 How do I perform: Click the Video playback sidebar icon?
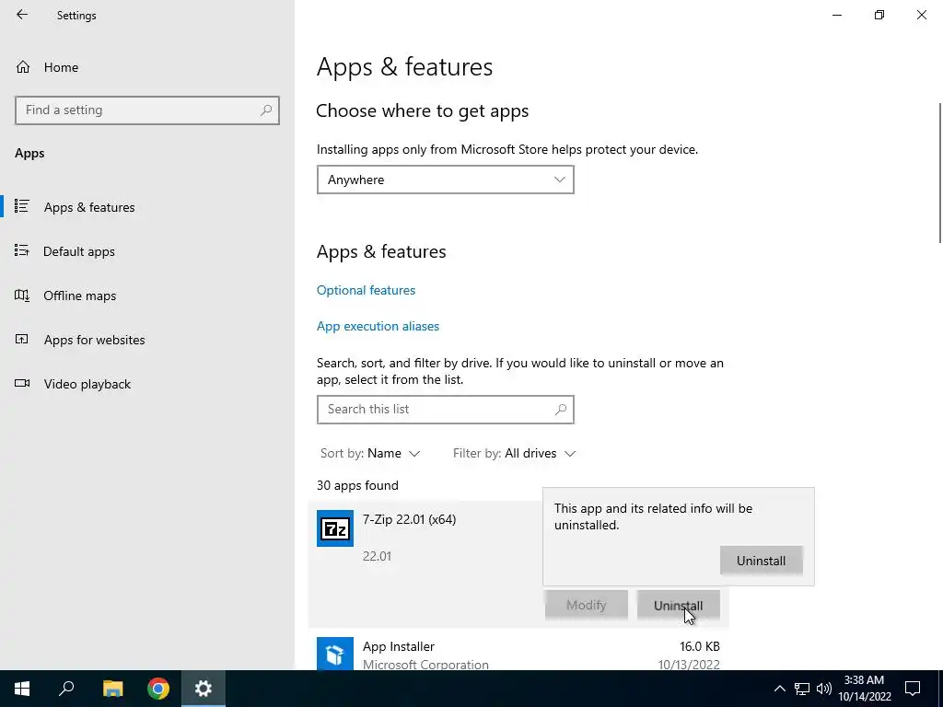coord(22,384)
